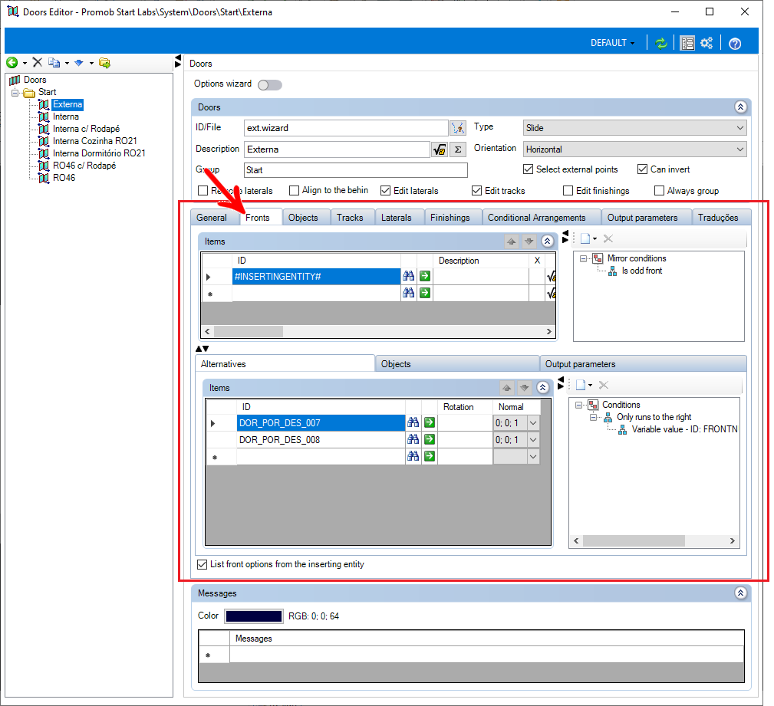Open formula editor icon beside Description field
Viewport: 774px width, 706px height.
point(439,149)
